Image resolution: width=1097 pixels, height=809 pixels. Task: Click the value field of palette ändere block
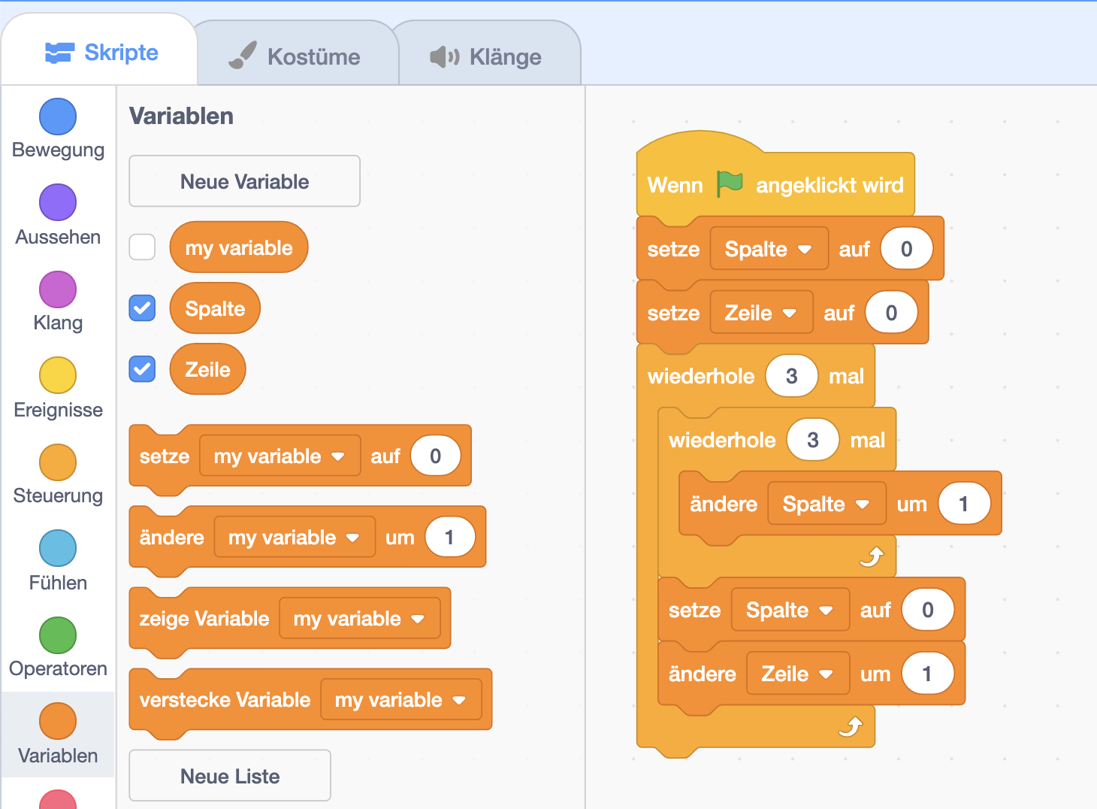point(449,537)
